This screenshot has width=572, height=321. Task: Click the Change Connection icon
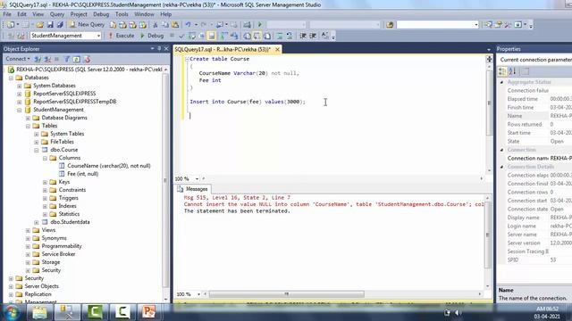[21, 36]
